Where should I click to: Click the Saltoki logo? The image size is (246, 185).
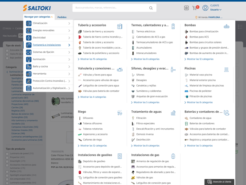point(37,8)
